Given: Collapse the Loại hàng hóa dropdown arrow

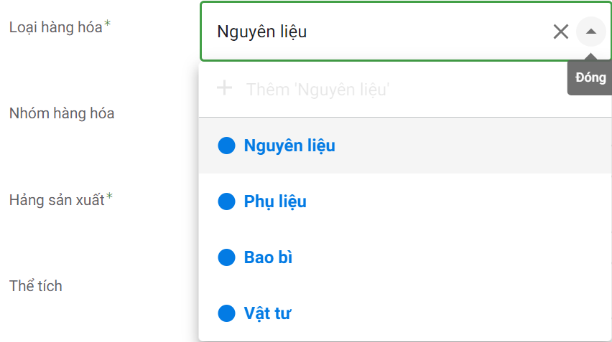Looking at the screenshot, I should coord(590,32).
